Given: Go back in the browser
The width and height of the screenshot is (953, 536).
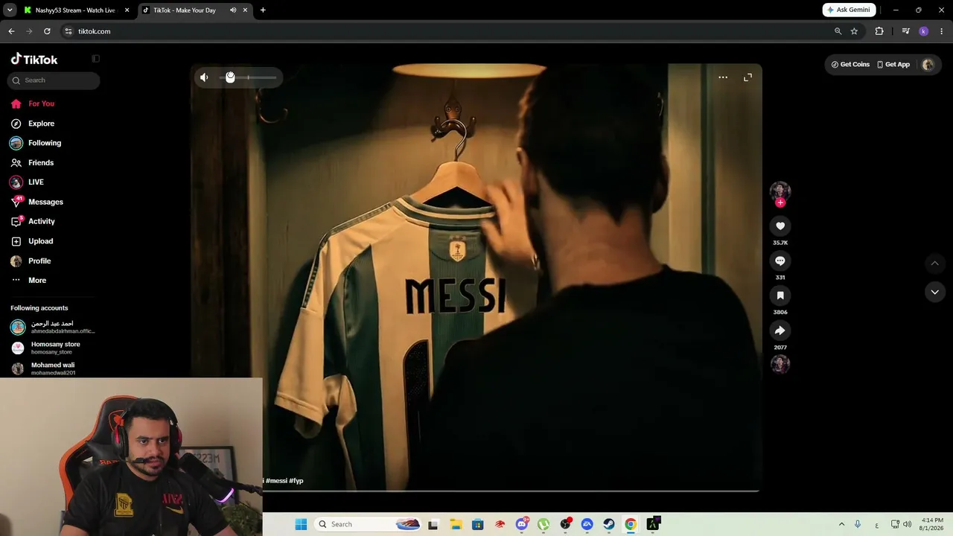Looking at the screenshot, I should [x=11, y=31].
